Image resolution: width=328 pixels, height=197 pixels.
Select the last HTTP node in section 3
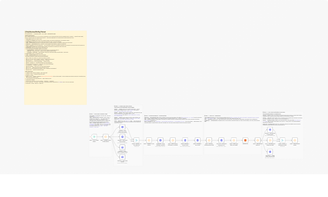(198, 140)
